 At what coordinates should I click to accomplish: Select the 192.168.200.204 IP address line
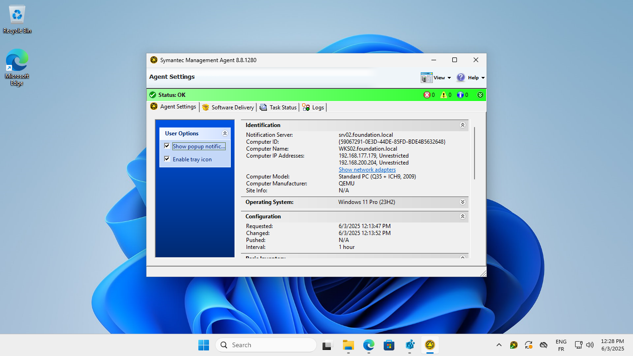(x=373, y=163)
